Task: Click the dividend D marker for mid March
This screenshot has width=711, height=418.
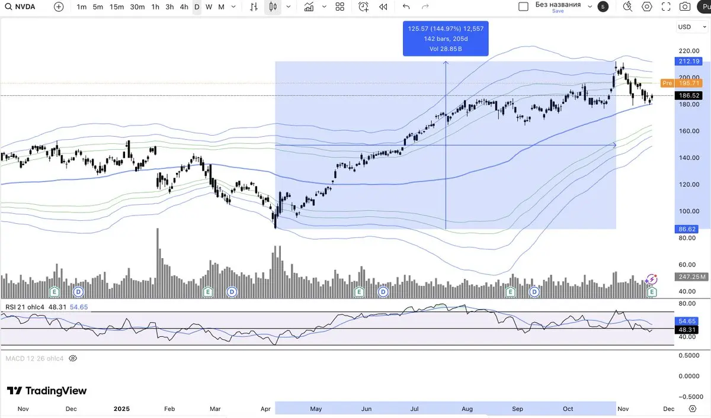Action: 232,292
